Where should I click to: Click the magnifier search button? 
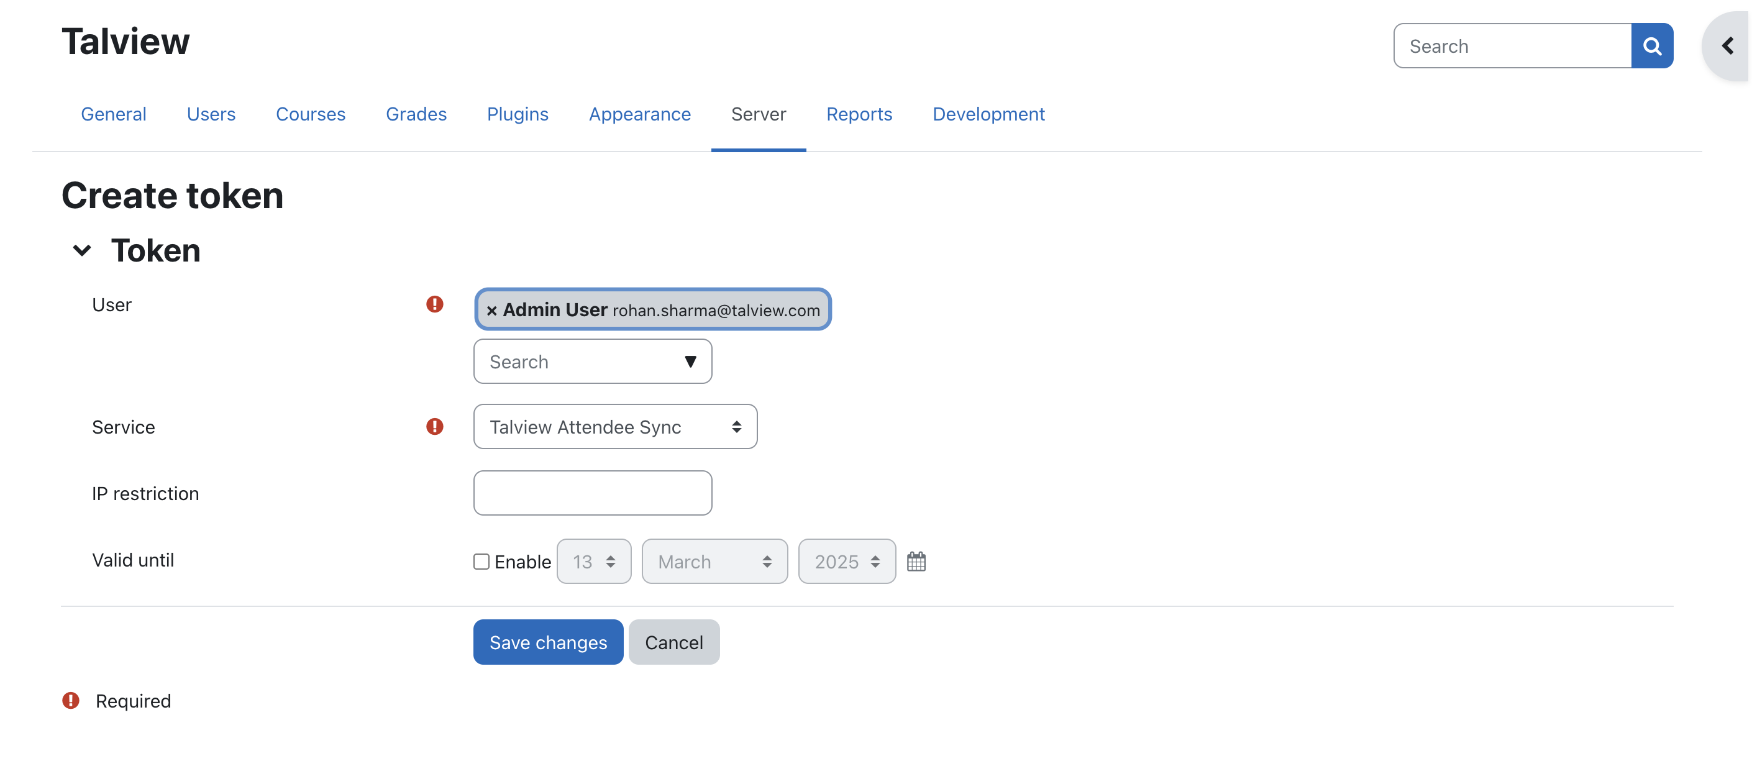1651,46
